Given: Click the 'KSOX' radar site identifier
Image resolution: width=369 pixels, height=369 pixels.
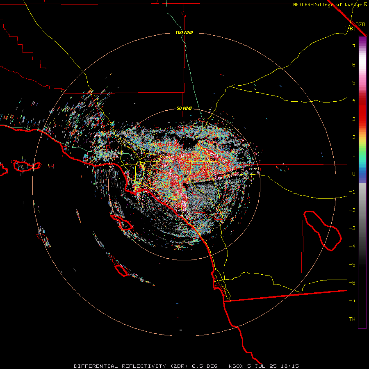Looking at the screenshot, I should coord(236,366).
